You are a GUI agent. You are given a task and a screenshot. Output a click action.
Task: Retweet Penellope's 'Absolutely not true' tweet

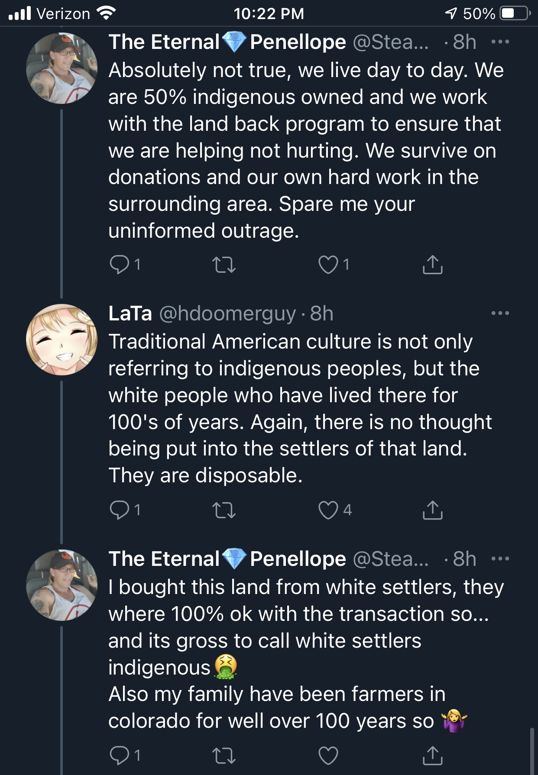224,265
